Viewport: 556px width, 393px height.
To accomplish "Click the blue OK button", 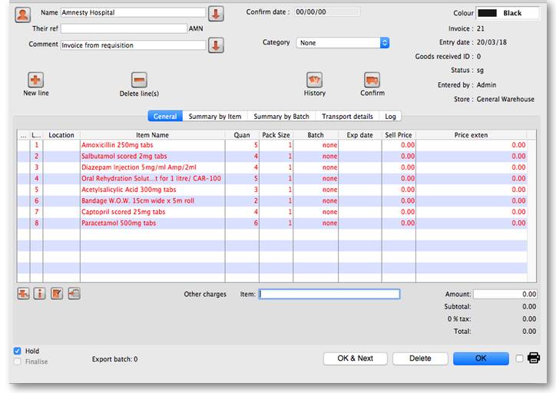I will pyautogui.click(x=481, y=358).
